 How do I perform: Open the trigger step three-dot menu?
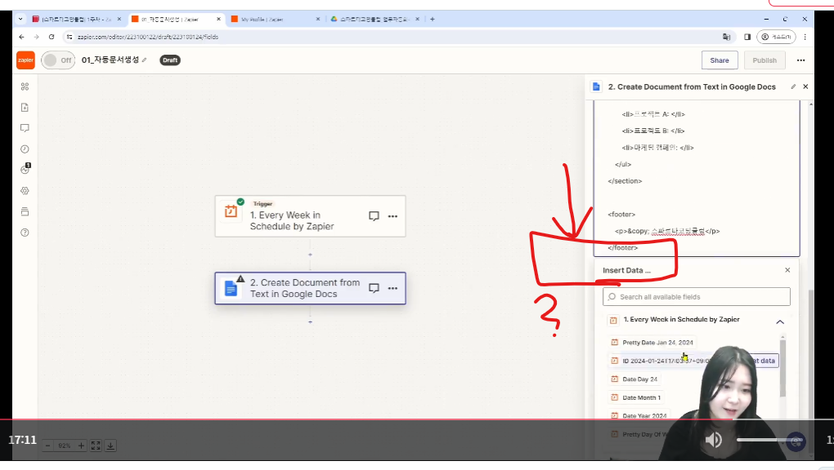392,216
